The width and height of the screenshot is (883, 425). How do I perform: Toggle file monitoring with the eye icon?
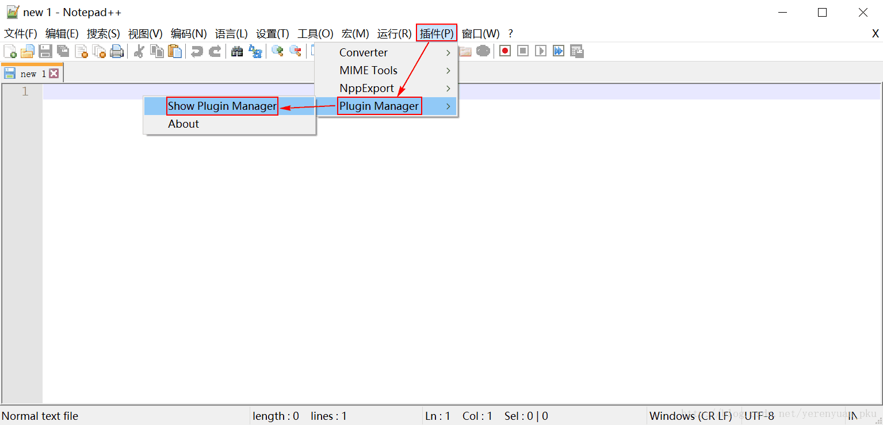pyautogui.click(x=483, y=51)
